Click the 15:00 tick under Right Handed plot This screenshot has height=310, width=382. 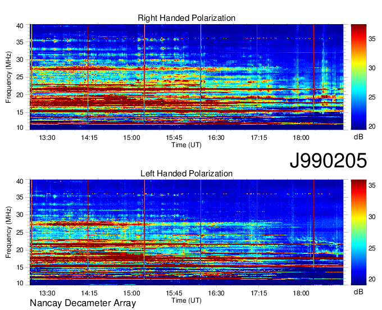pos(131,138)
